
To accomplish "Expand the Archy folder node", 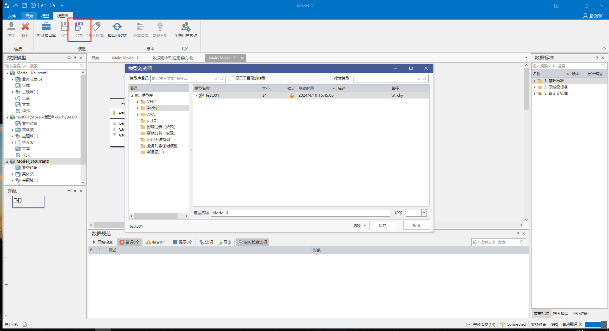I will pyautogui.click(x=138, y=108).
